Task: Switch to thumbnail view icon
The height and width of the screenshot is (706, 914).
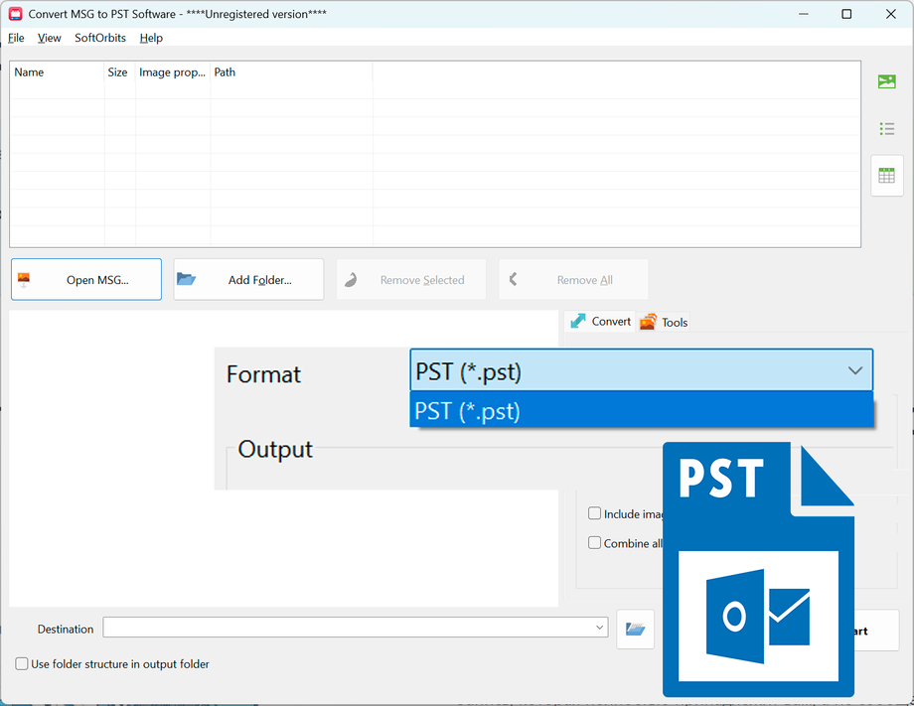Action: [x=886, y=81]
